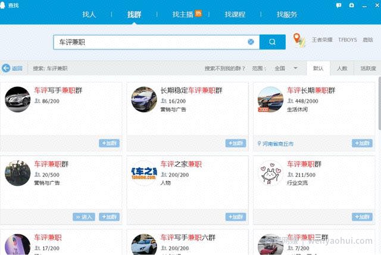Click member count 86/200
This screenshot has height=255, width=381.
(x=51, y=101)
